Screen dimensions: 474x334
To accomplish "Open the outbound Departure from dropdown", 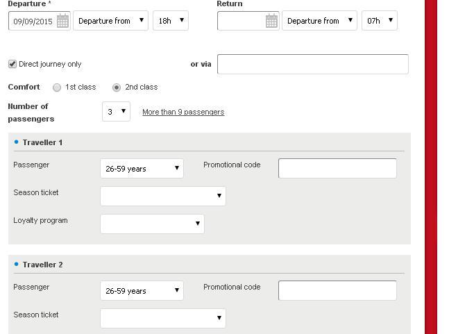I will tap(110, 21).
